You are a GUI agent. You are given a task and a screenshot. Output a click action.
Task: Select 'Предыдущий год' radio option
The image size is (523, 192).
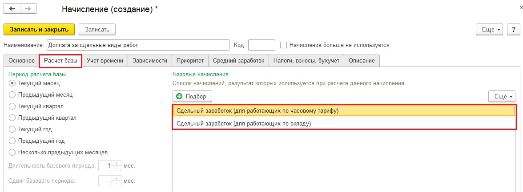pyautogui.click(x=12, y=141)
